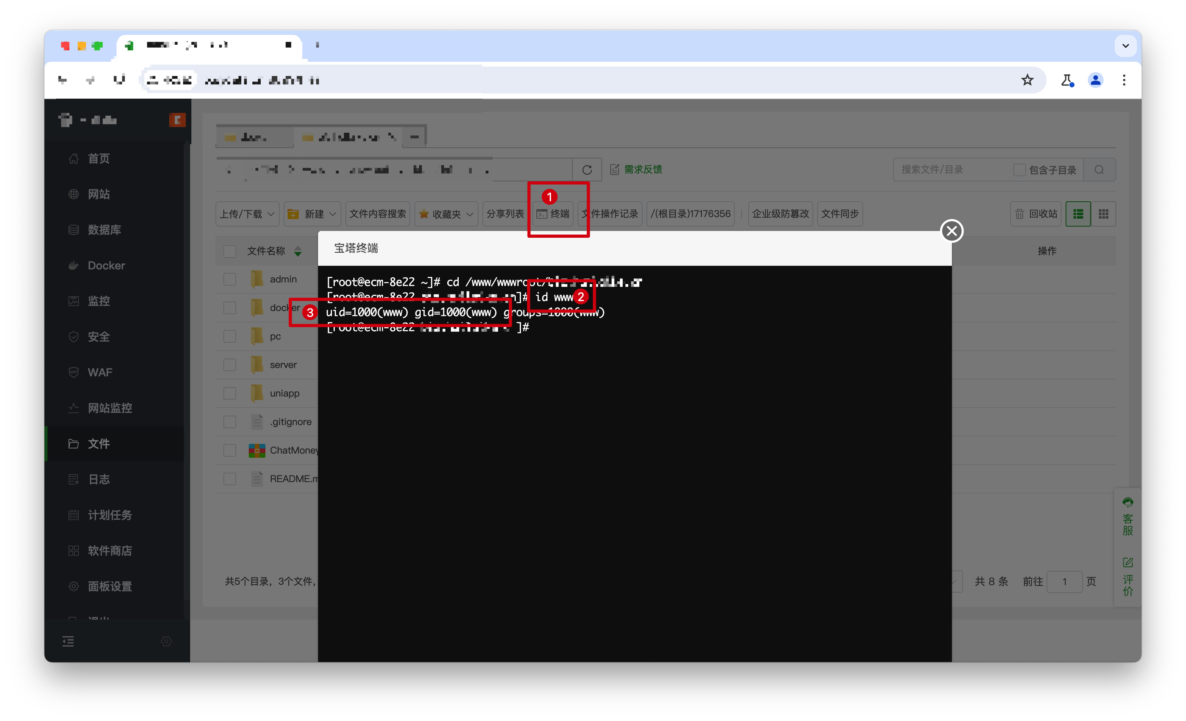Open 首页 home in sidebar
Image resolution: width=1186 pixels, height=721 pixels.
(98, 158)
